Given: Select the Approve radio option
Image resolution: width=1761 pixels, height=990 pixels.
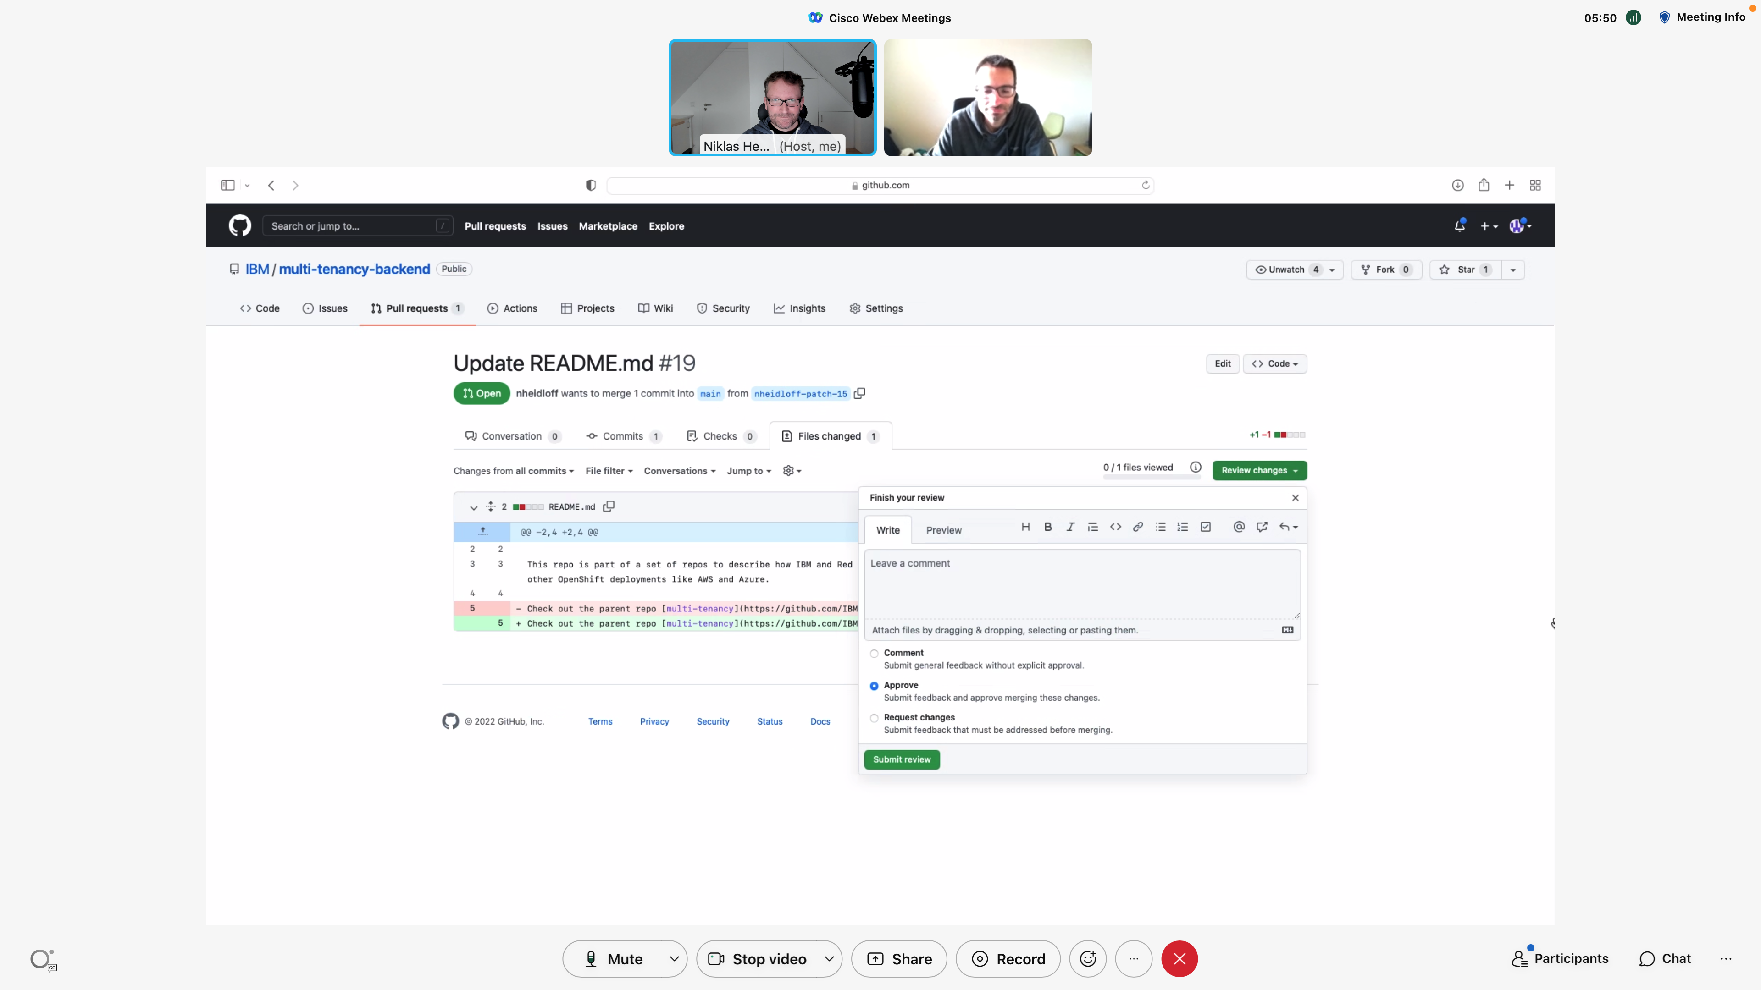Looking at the screenshot, I should pyautogui.click(x=875, y=686).
